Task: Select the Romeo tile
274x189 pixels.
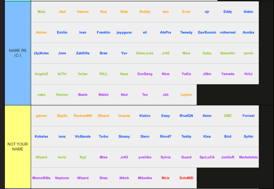Action: point(62,95)
